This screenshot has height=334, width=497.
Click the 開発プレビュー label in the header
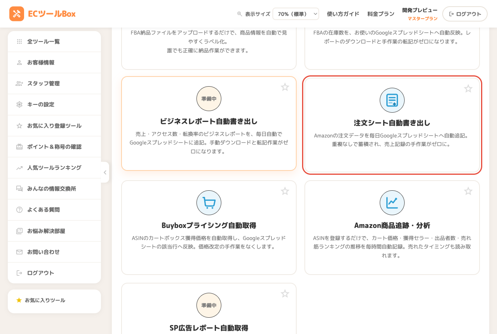tap(420, 10)
